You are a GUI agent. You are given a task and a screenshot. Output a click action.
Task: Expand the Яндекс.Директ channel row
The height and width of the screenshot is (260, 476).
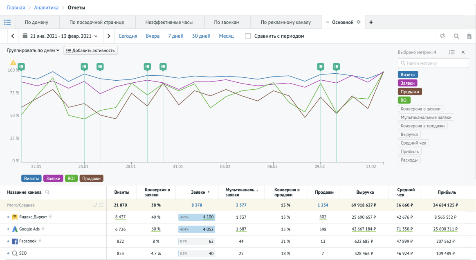[x=8, y=217]
